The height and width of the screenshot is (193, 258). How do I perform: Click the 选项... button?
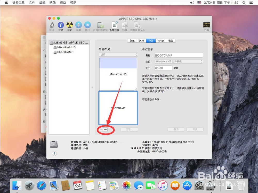tap(129, 129)
